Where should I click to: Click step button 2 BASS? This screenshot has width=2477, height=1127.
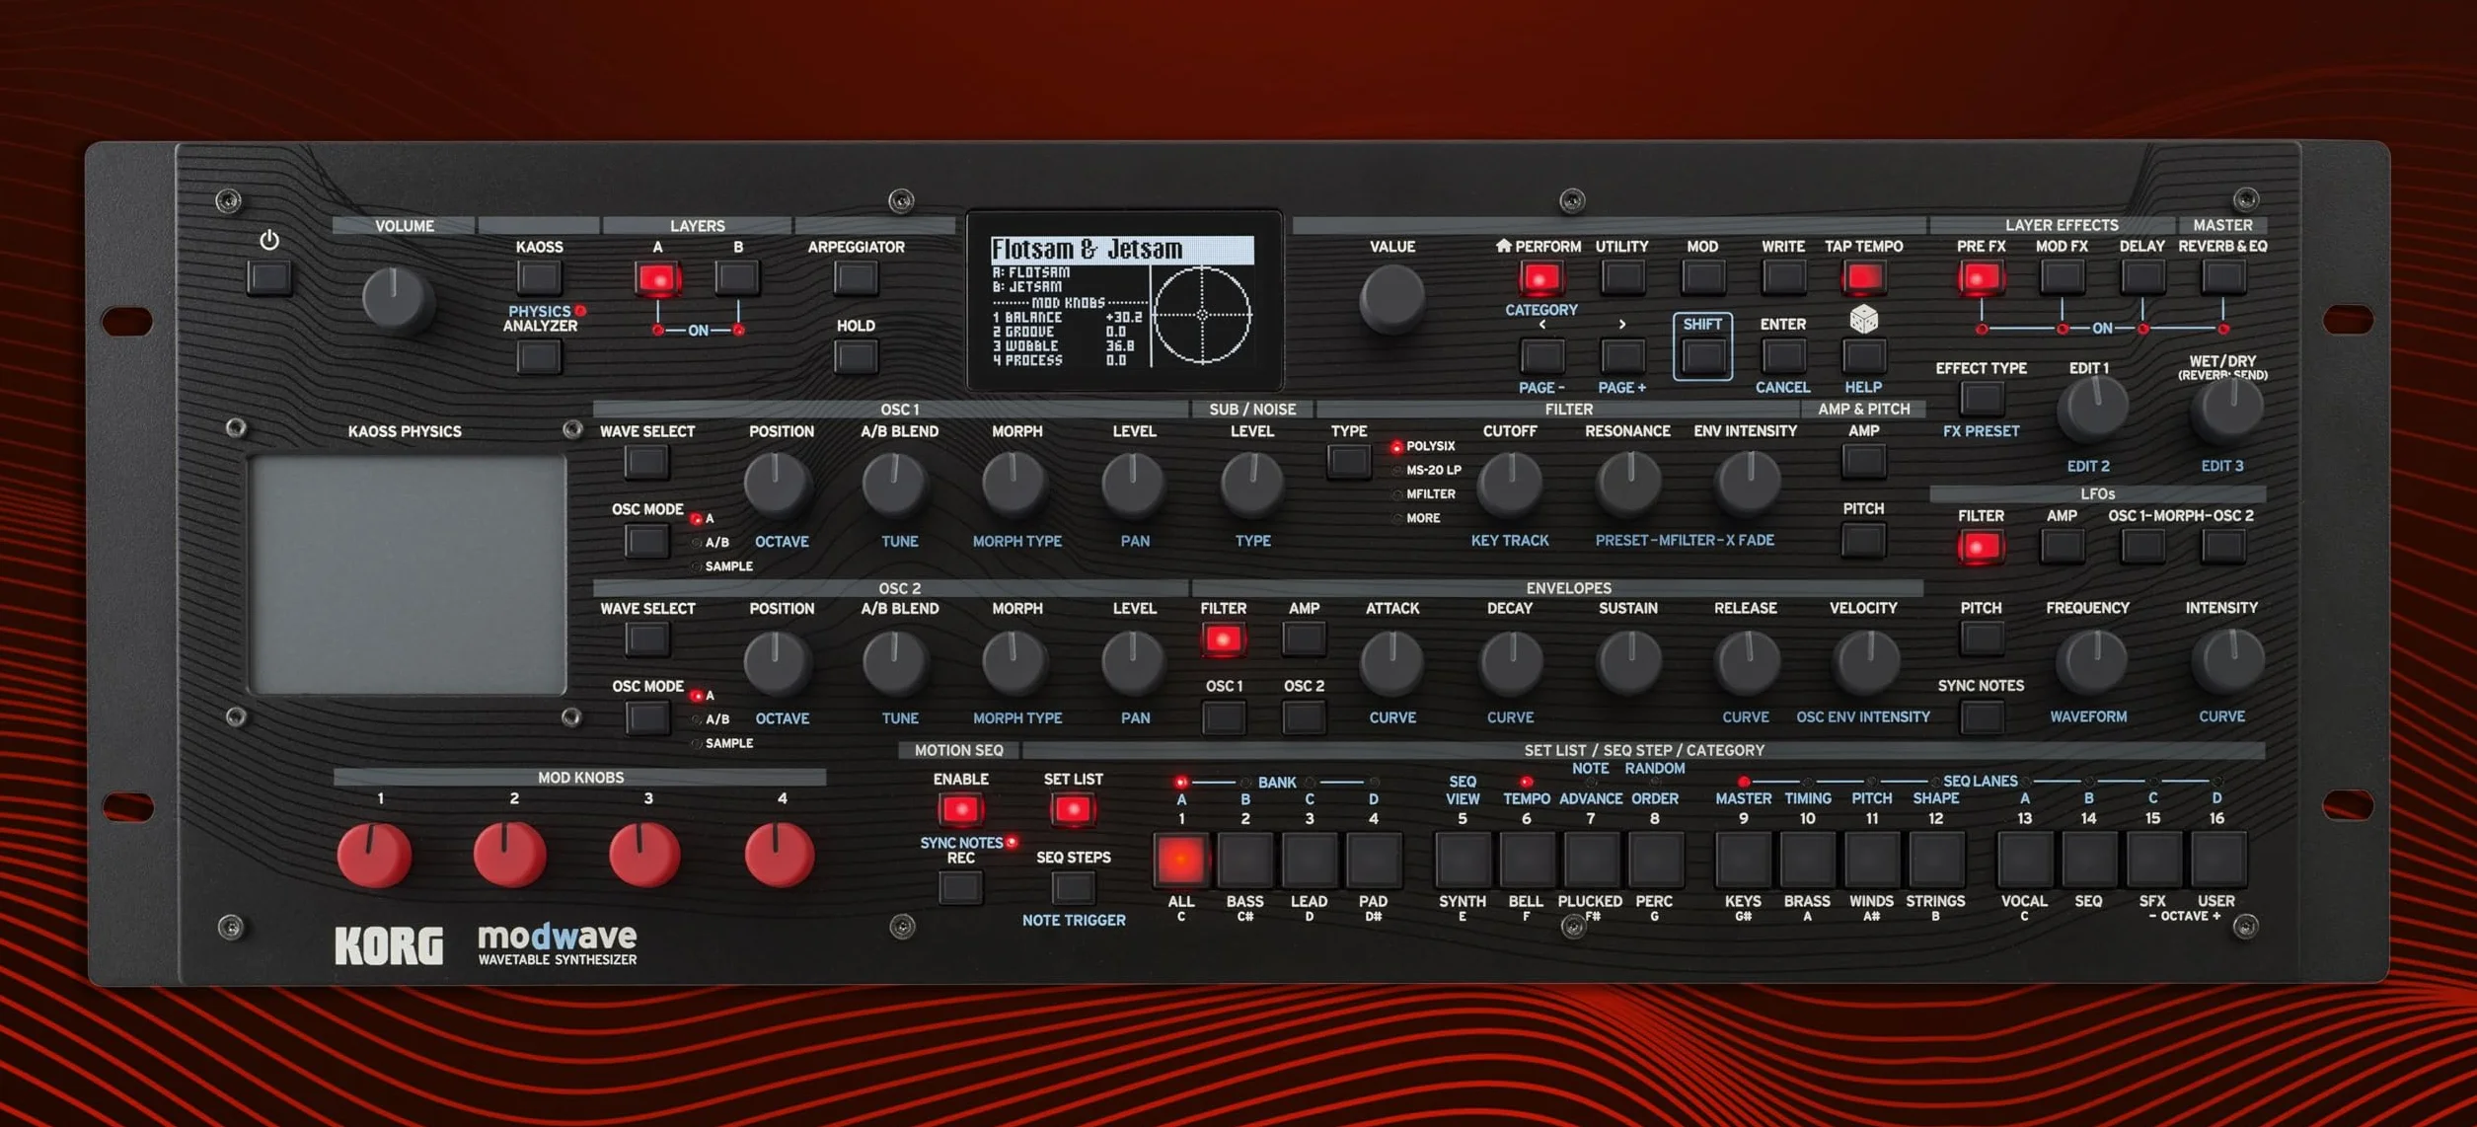click(x=1244, y=860)
